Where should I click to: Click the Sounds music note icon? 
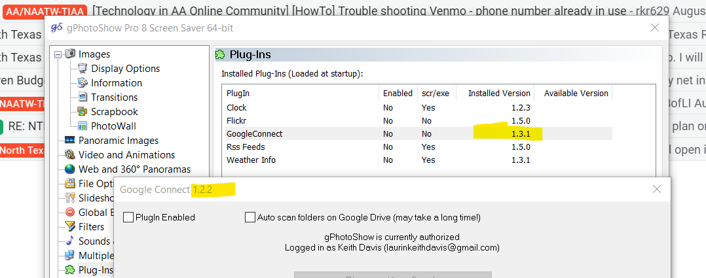(70, 241)
